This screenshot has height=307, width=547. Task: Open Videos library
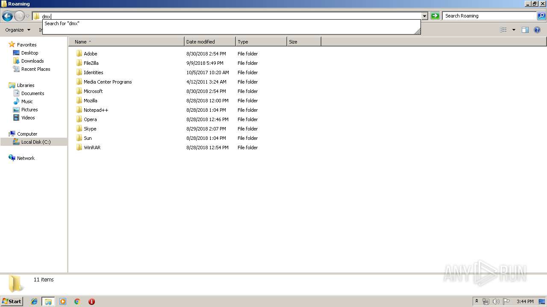click(x=28, y=118)
